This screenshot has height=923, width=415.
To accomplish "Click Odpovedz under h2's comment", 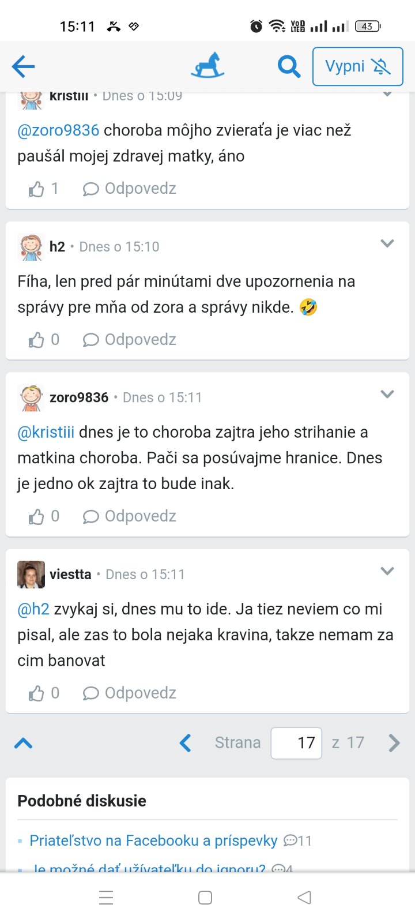I will tap(130, 340).
